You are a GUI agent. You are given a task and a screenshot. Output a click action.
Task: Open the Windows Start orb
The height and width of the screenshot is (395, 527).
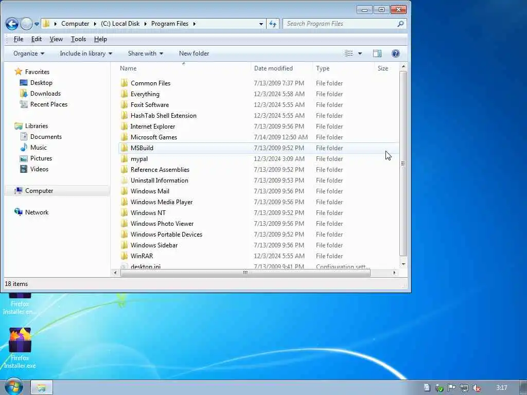coord(13,387)
